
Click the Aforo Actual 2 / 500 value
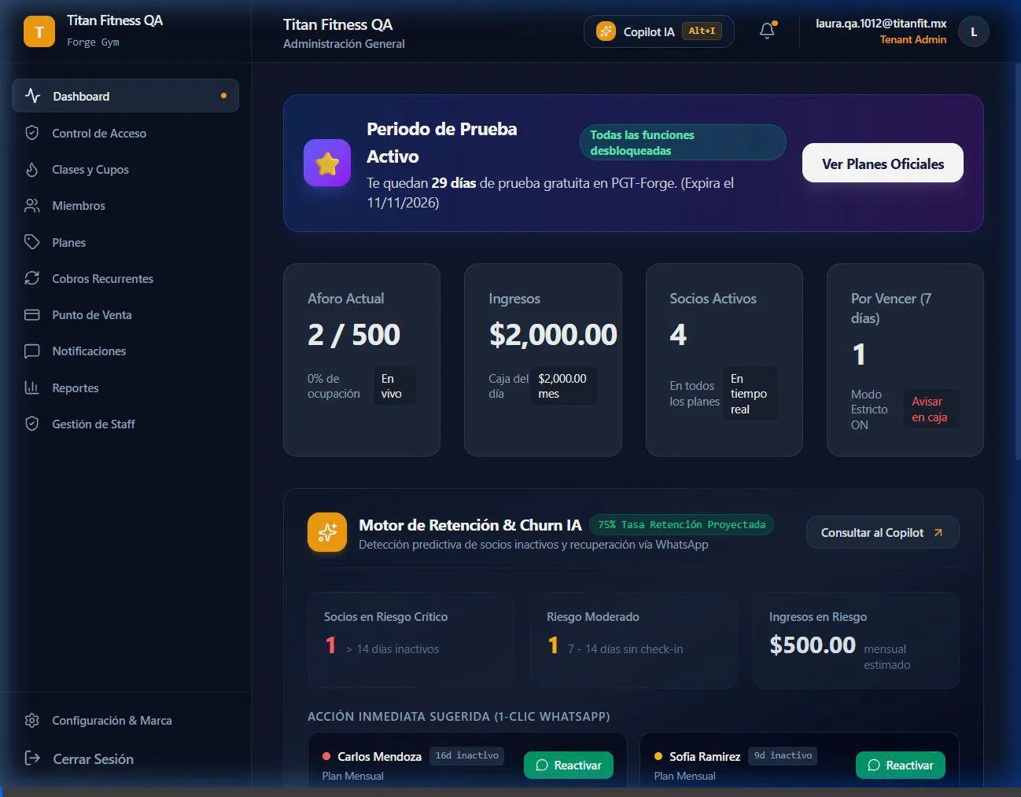(x=354, y=335)
